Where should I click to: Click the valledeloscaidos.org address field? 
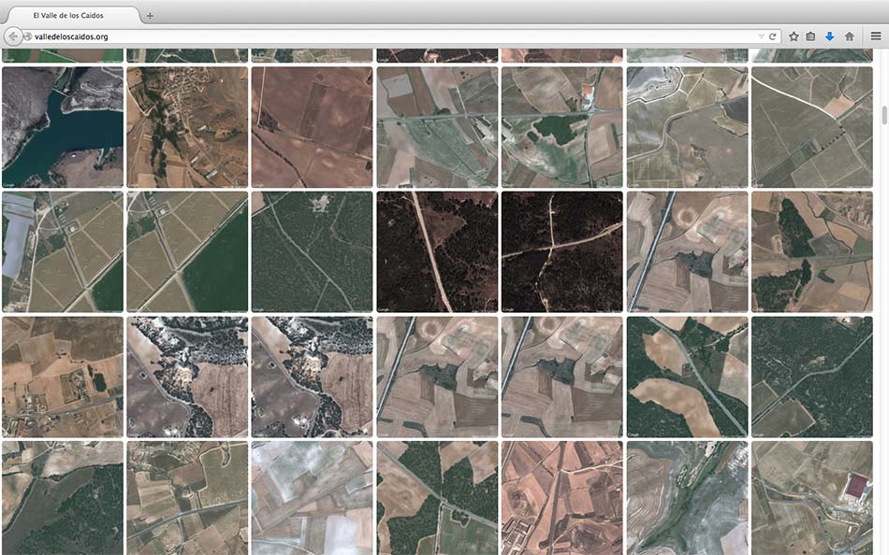pyautogui.click(x=374, y=36)
